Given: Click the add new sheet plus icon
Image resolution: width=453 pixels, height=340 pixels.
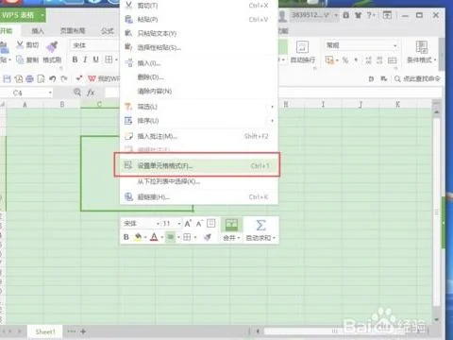Looking at the screenshot, I should [x=83, y=331].
